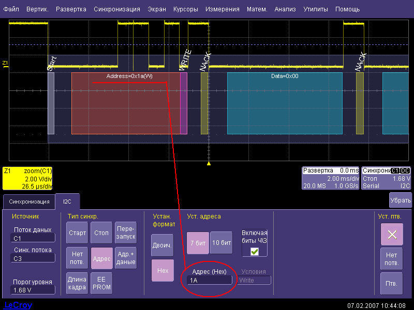Select 10 бит address length
The image size is (414, 310).
pos(221,243)
